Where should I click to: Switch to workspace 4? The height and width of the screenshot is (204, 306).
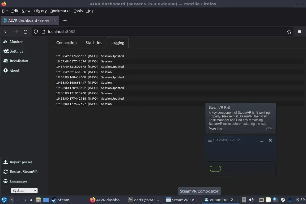tap(31, 200)
